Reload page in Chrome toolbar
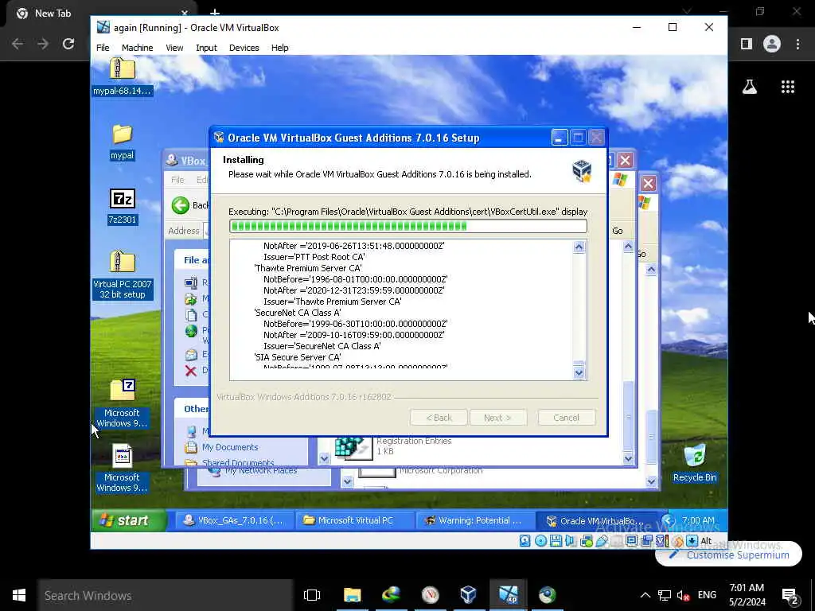This screenshot has width=815, height=611. pyautogui.click(x=68, y=44)
